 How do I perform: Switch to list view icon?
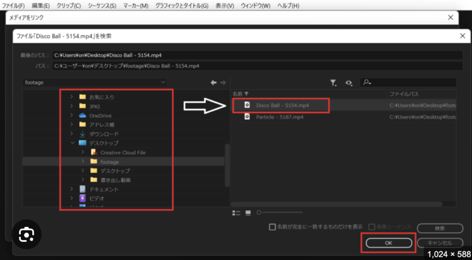pos(236,213)
